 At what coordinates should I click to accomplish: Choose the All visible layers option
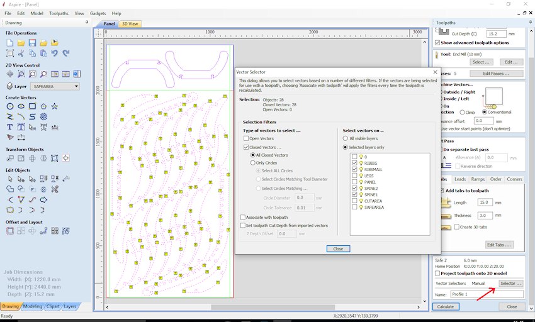[346, 138]
